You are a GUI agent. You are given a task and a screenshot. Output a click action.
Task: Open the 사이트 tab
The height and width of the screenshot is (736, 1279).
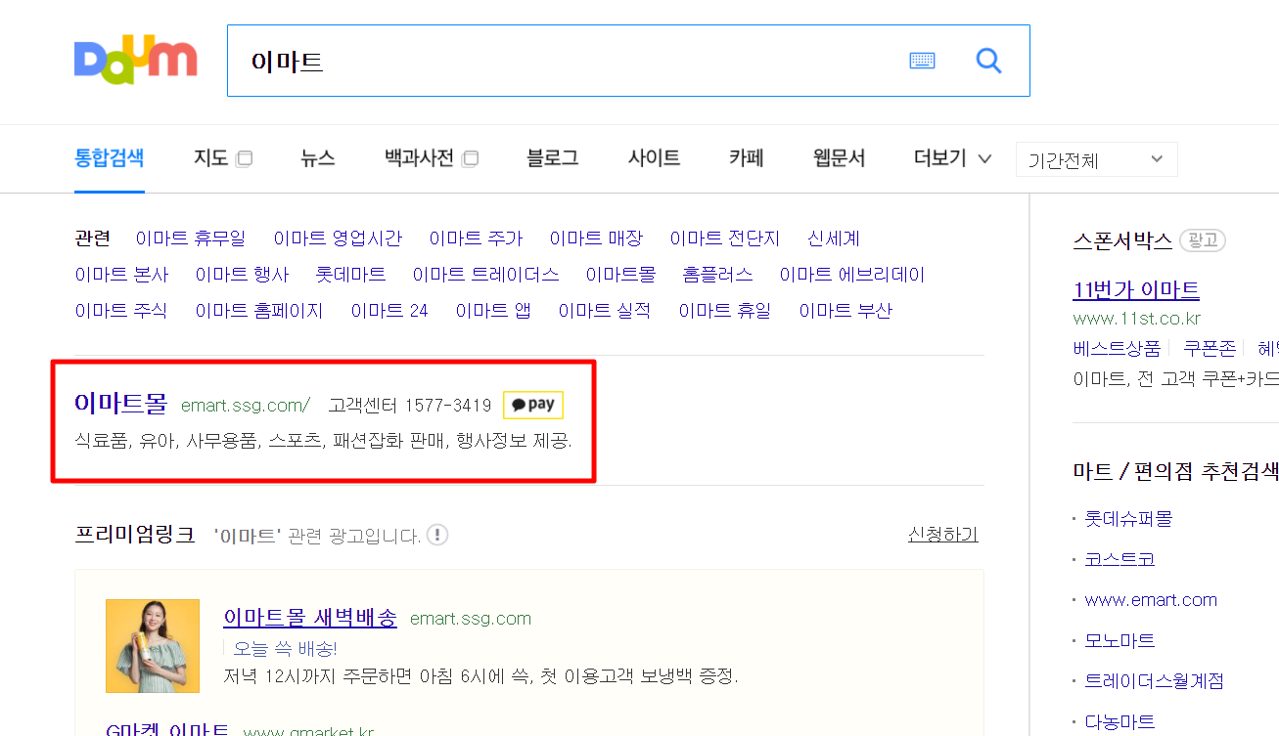(x=654, y=158)
